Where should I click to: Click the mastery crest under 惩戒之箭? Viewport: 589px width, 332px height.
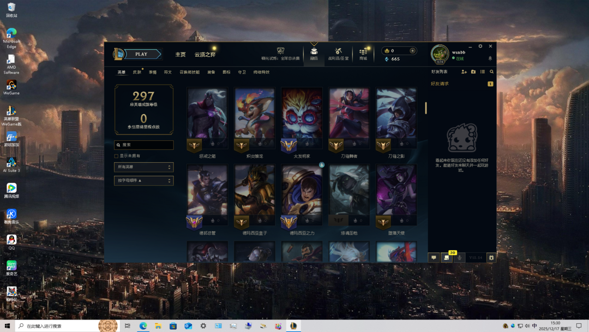coord(194,145)
